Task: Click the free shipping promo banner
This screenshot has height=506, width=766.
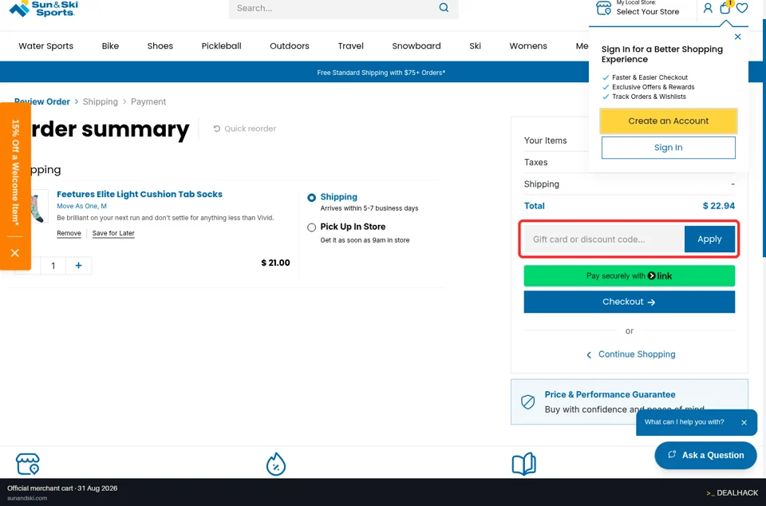Action: [x=381, y=73]
